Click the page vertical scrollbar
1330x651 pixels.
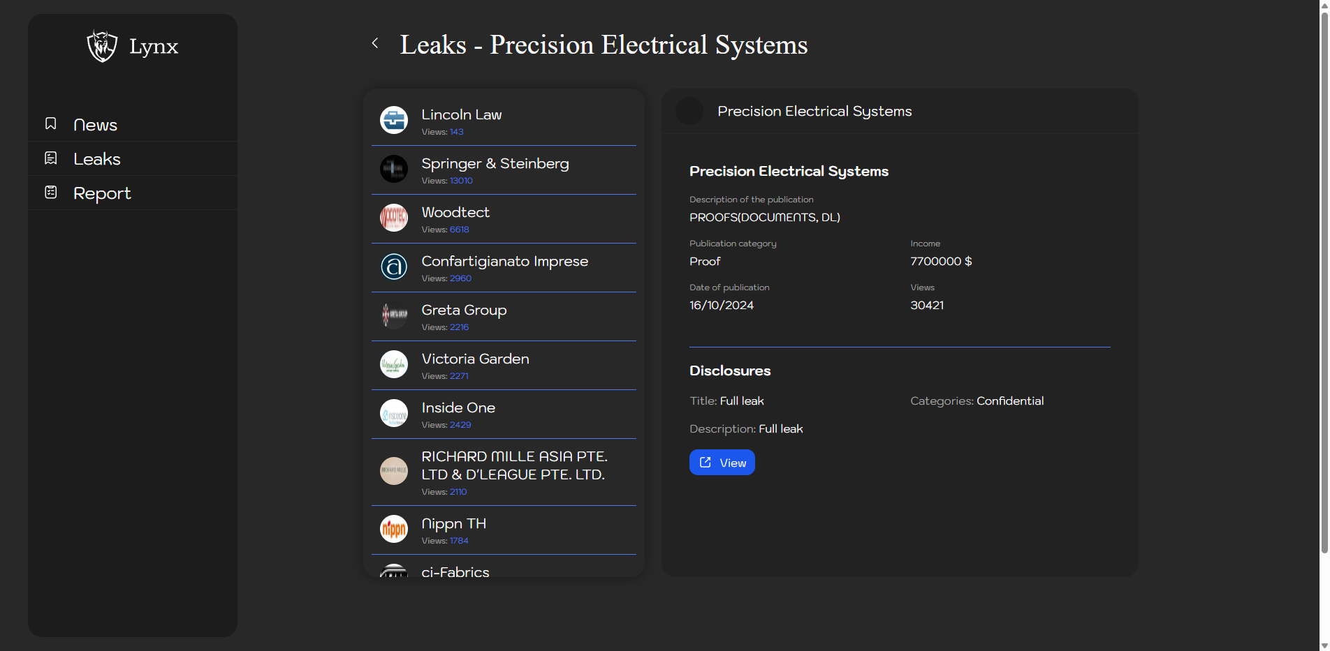tap(1324, 279)
